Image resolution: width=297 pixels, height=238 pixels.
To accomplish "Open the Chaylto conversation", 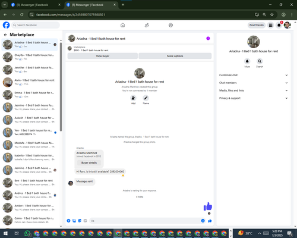I will [x=30, y=57].
